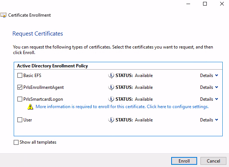Expand Details for Basic EFS

pyautogui.click(x=209, y=76)
